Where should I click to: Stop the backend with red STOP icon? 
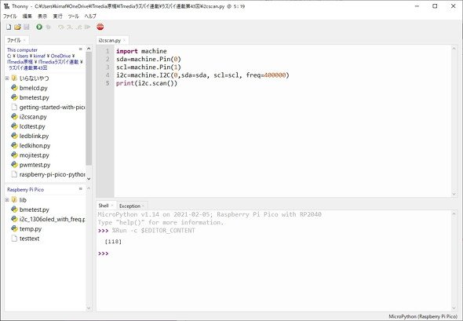click(x=100, y=27)
